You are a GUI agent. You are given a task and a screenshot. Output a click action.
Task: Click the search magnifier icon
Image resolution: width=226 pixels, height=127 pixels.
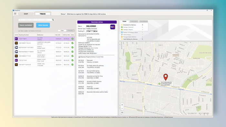(x=53, y=20)
